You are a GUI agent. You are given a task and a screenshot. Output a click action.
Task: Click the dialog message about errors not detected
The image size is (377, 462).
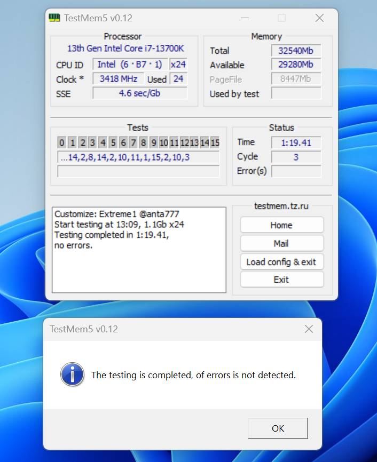click(193, 375)
